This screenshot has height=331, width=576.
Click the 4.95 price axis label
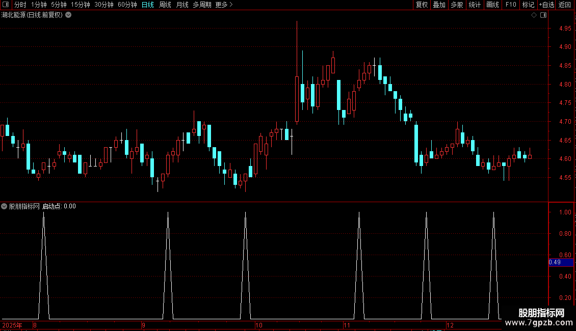(565, 28)
